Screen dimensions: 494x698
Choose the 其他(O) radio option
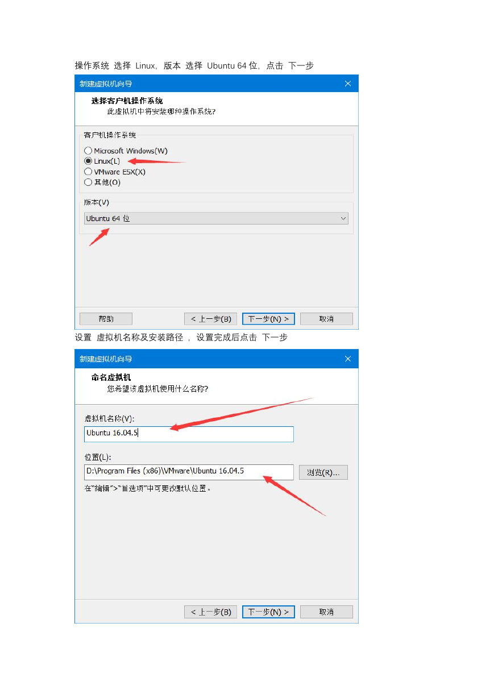click(x=102, y=182)
